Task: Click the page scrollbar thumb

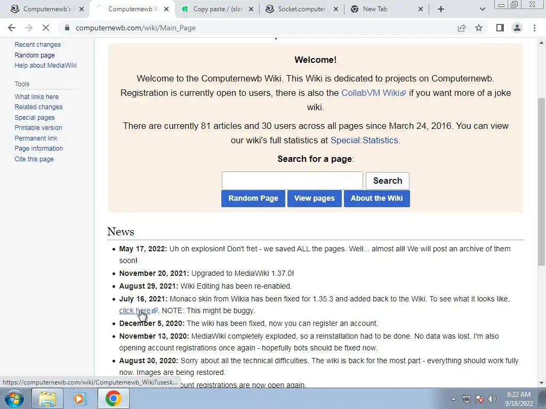Action: click(541, 181)
